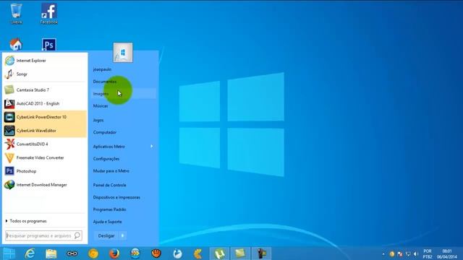Click the blue bird taskbar icon
This screenshot has width=463, height=260.
point(177,253)
